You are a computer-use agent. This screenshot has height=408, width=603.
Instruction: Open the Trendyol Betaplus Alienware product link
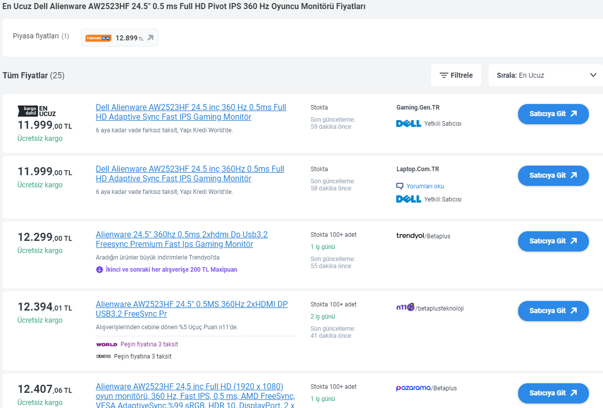(181, 239)
